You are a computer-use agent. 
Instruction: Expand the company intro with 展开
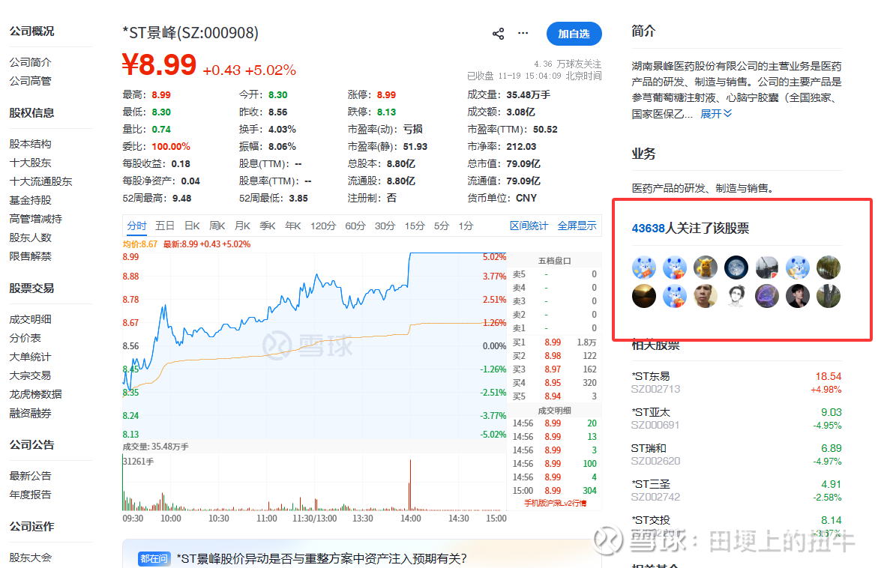[716, 114]
